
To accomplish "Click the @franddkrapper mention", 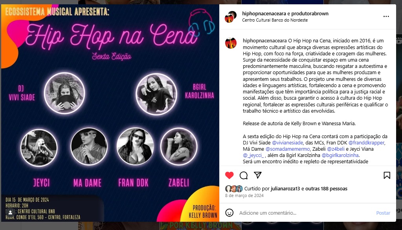I will pos(366,142).
